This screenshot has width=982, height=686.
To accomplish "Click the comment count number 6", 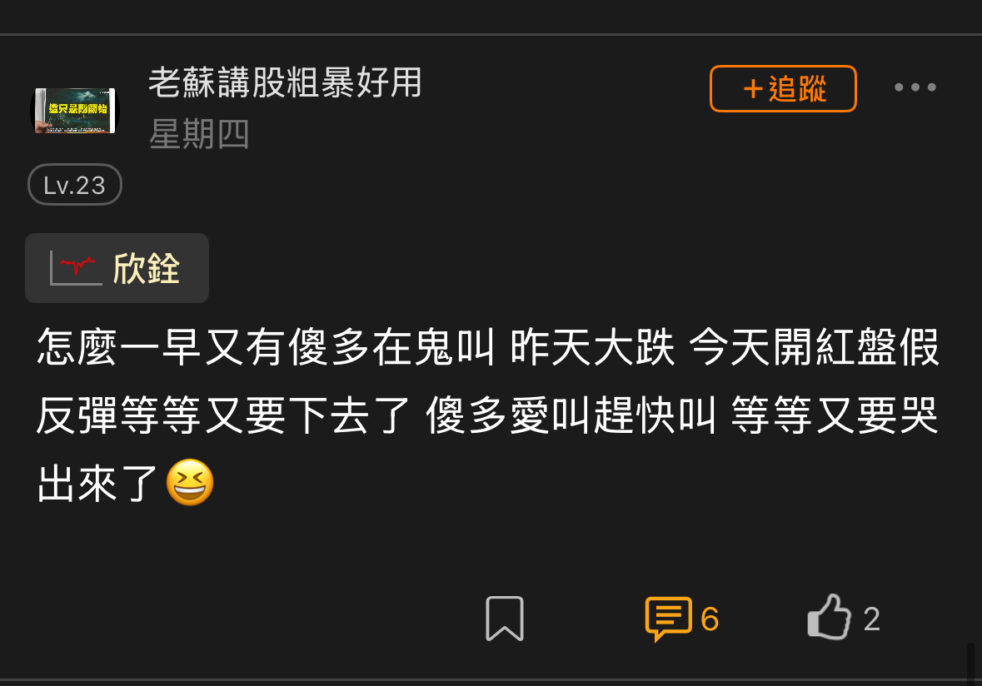I will [x=710, y=619].
